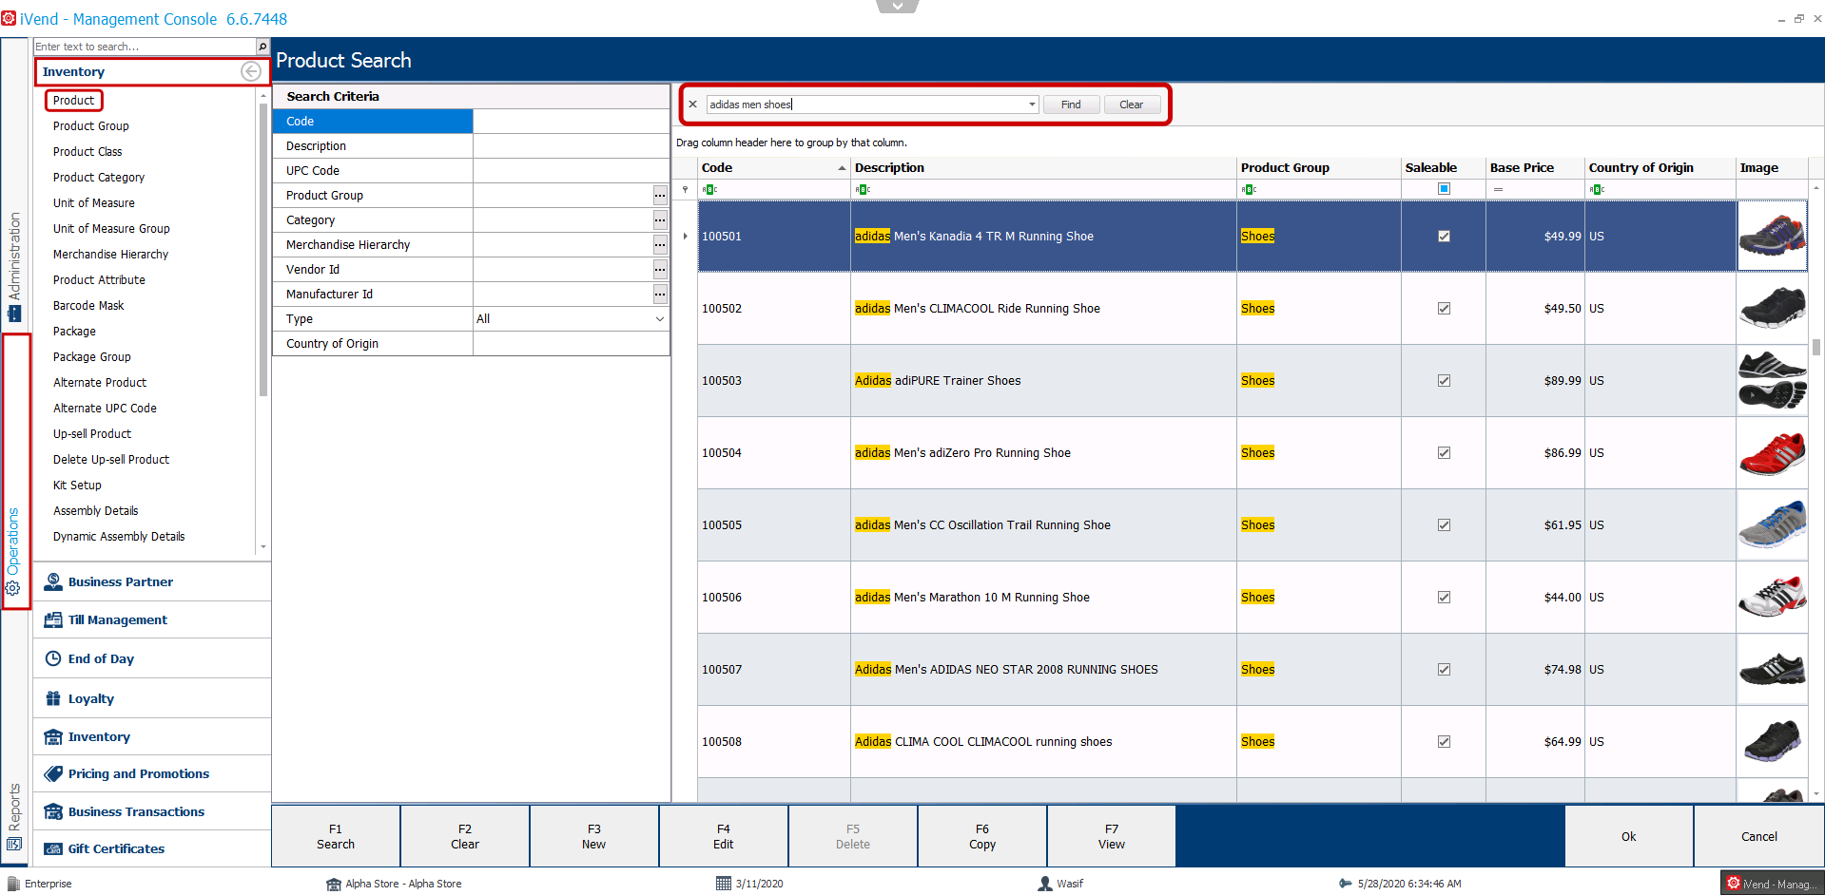Viewport: 1825px width, 895px height.
Task: Toggle Saleable checkbox for product 100508
Action: tap(1444, 742)
